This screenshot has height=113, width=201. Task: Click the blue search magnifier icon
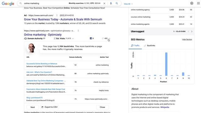pos(117,3)
